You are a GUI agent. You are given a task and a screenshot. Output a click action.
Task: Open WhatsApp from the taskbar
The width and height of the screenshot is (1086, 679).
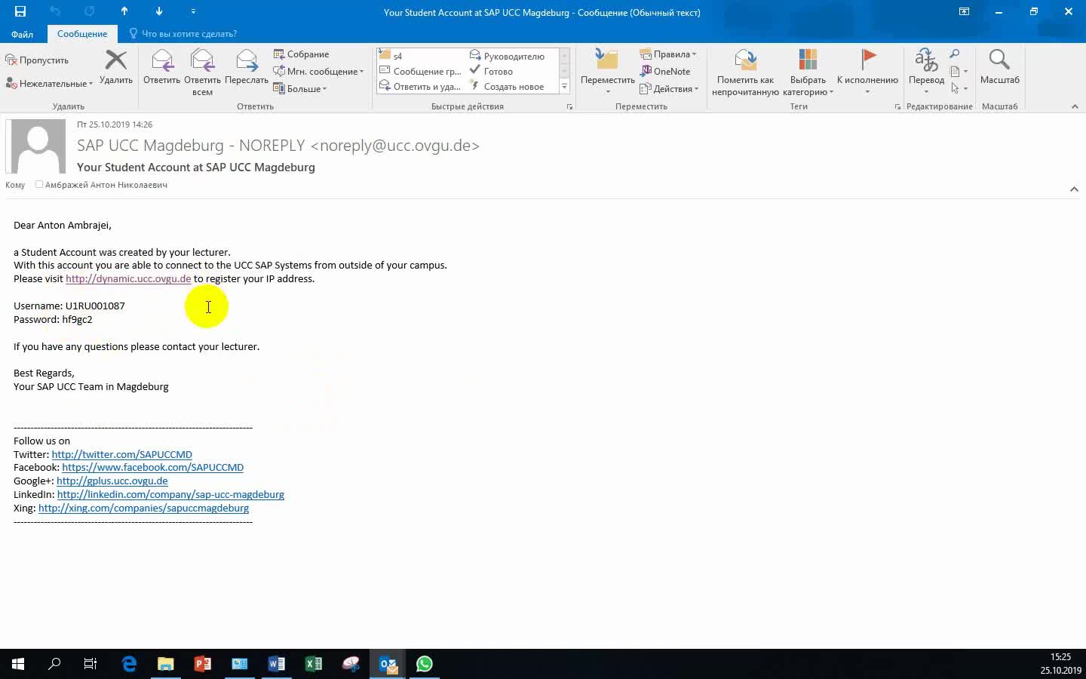425,664
